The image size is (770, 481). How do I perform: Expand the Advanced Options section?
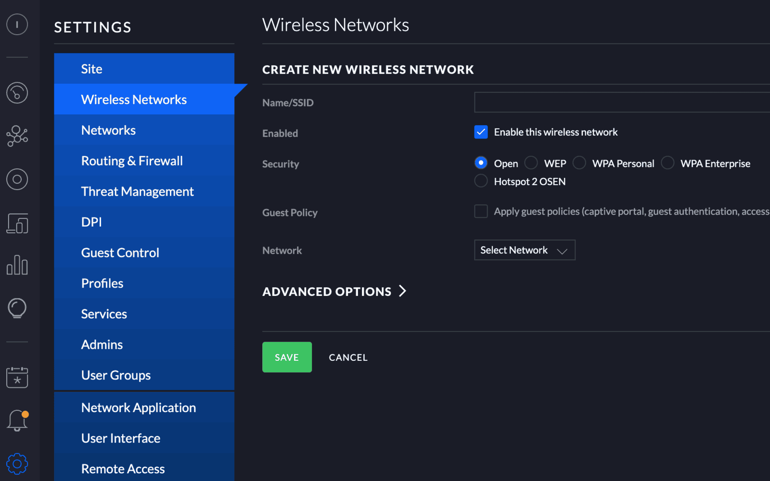tap(334, 291)
